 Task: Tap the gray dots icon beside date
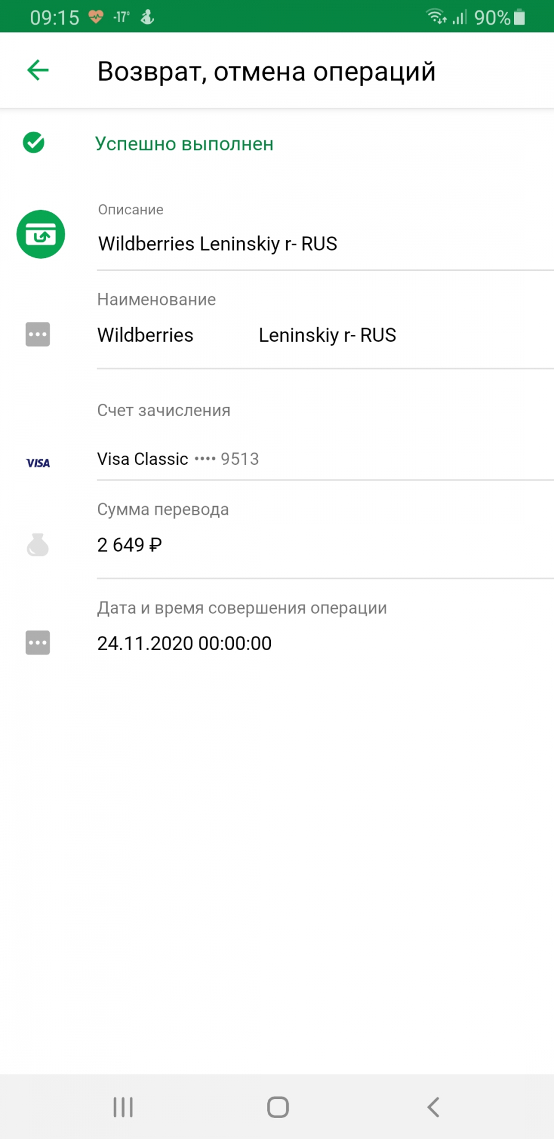[x=38, y=643]
